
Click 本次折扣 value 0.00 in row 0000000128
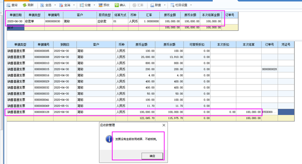pyautogui.click(x=223, y=112)
